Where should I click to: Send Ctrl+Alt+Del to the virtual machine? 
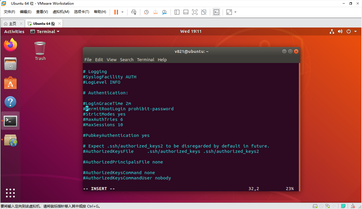(x=134, y=12)
